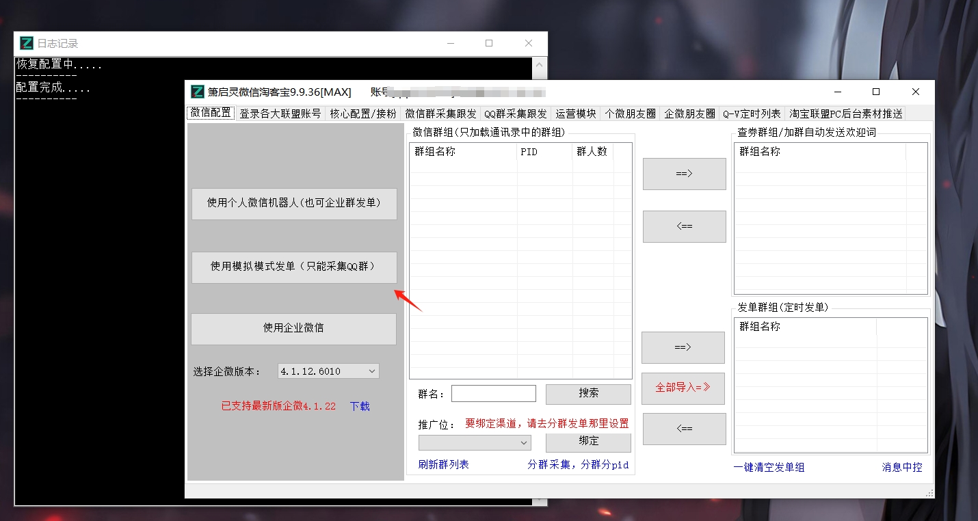This screenshot has height=521, width=978.
Task: Click 使用个人微信机器人 button
Action: pyautogui.click(x=294, y=204)
